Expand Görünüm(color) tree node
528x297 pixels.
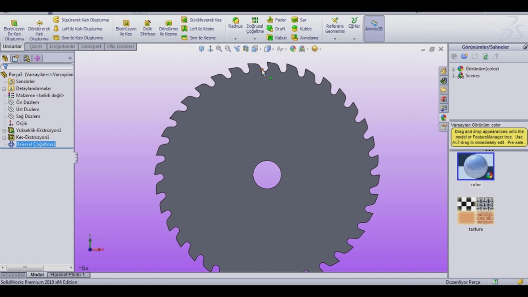(x=454, y=69)
